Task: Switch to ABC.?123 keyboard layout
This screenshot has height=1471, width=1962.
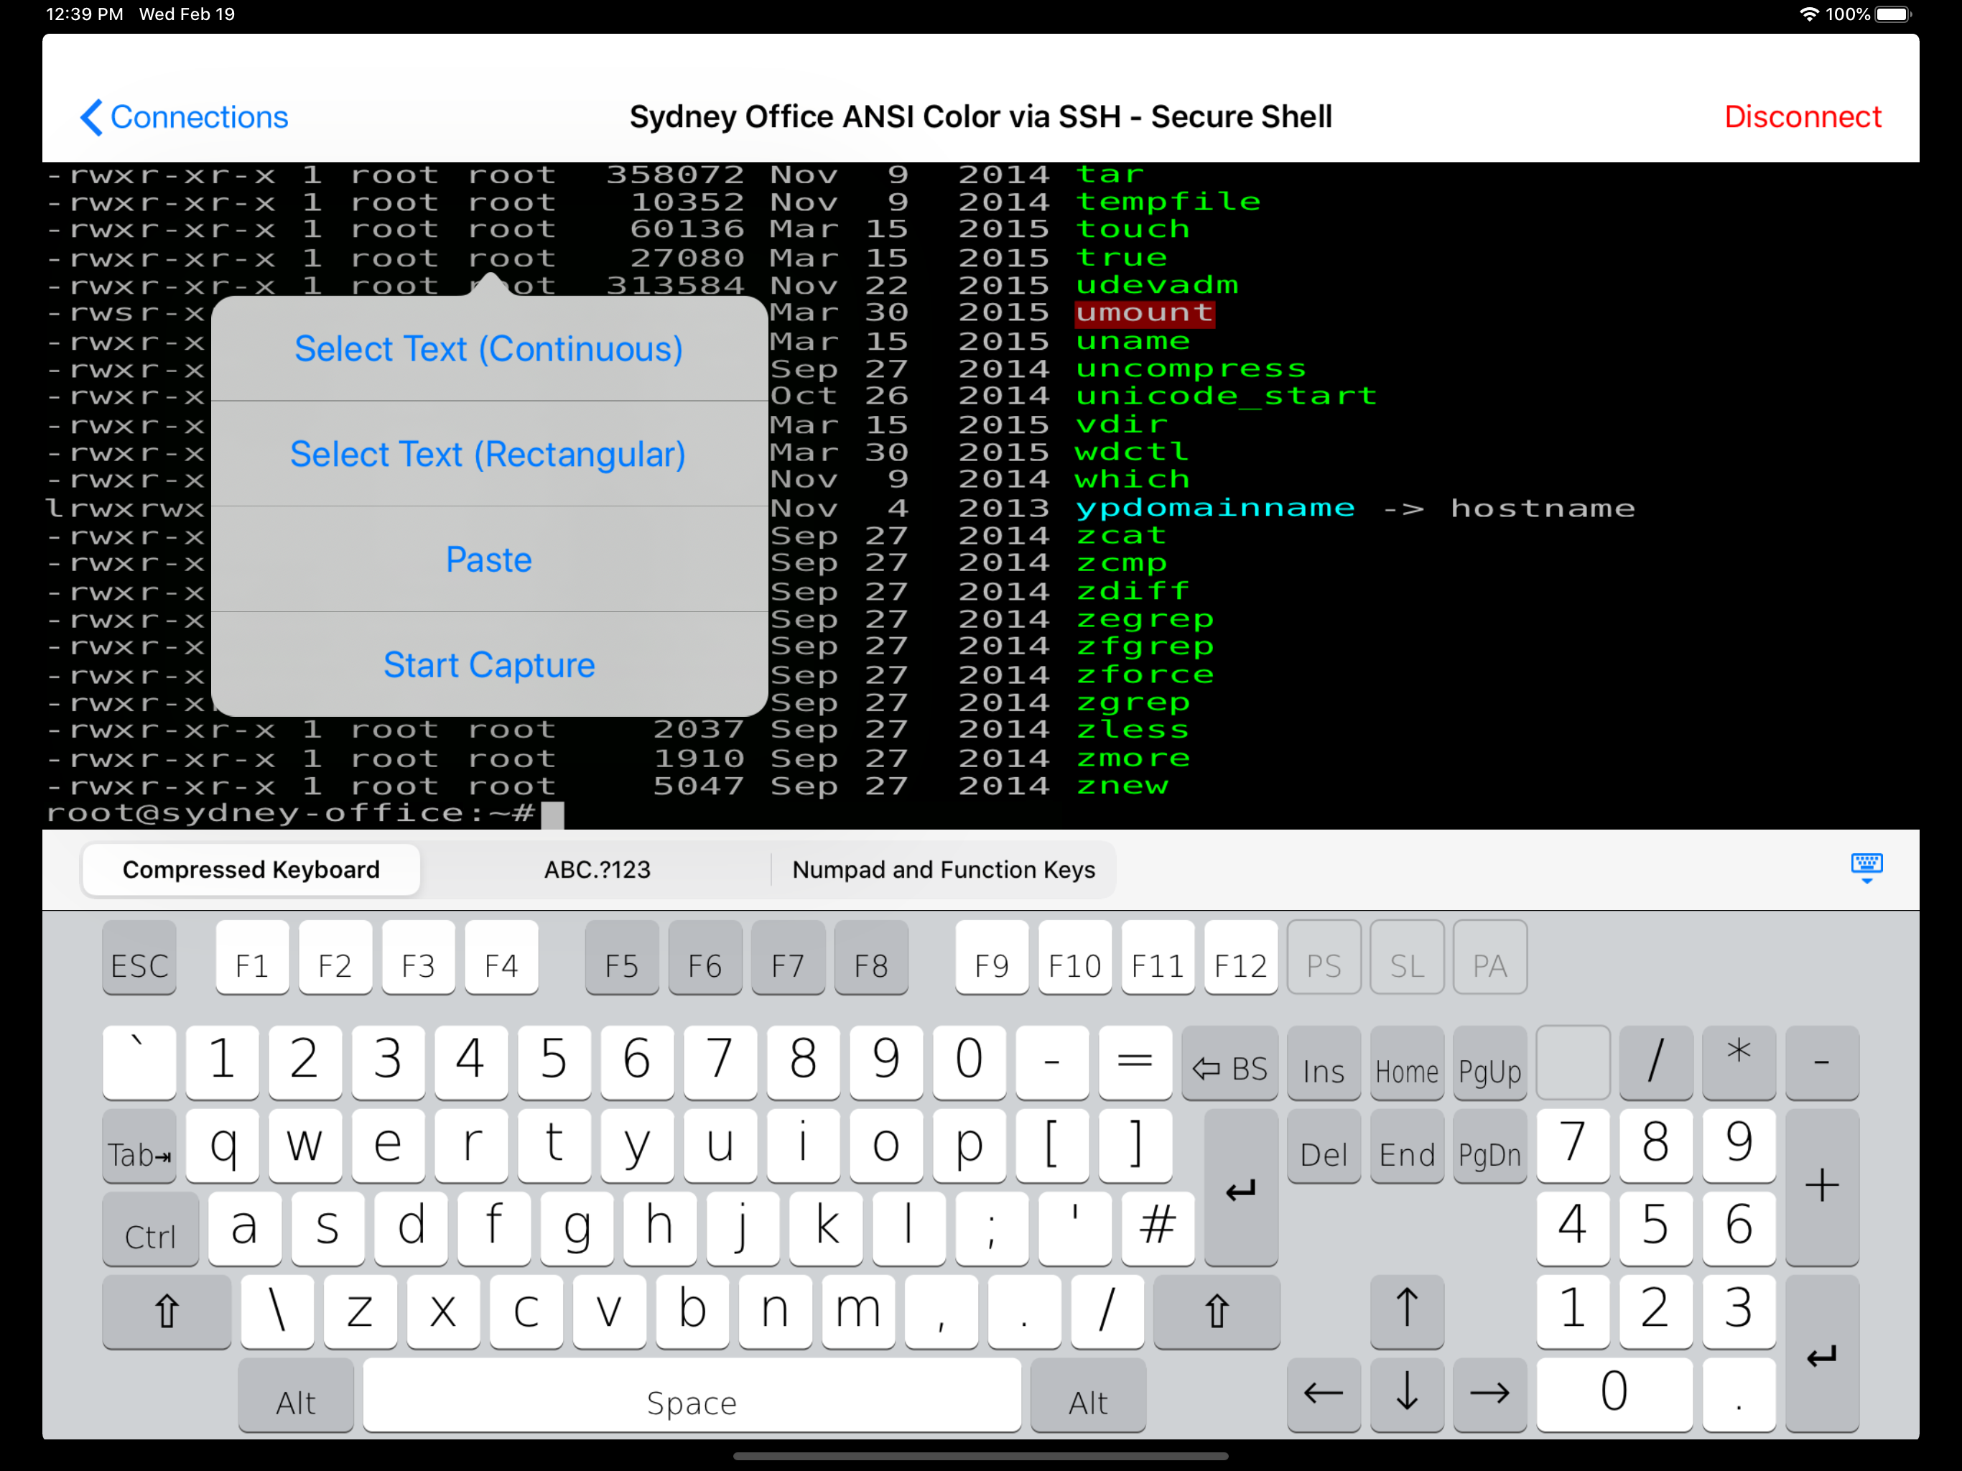Action: point(596,870)
